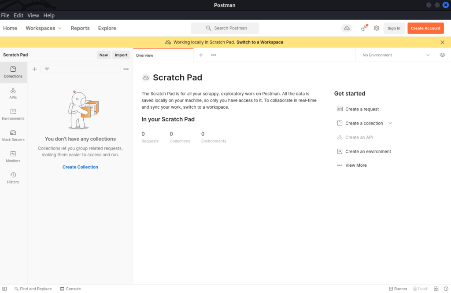Open the Help menu
This screenshot has width=451, height=293.
pyautogui.click(x=49, y=15)
